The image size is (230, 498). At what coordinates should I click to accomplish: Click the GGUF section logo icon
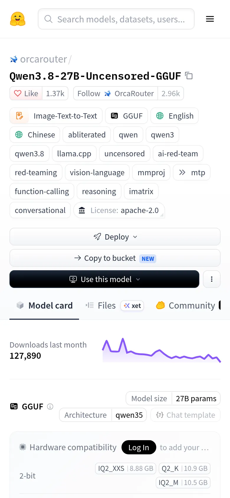[x=14, y=406]
